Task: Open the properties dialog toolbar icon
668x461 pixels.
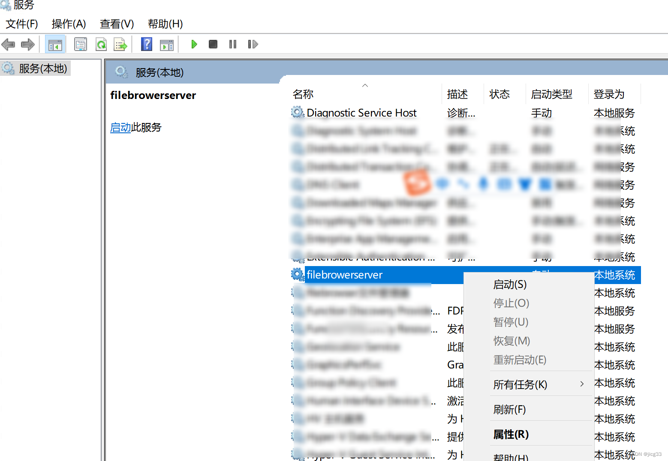Action: tap(81, 44)
